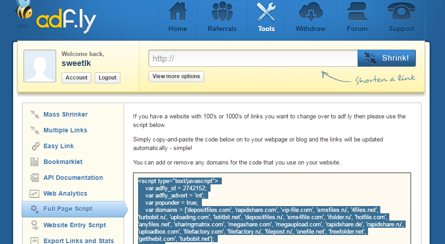Screen dimensions: 445x244
Task: Open the Multiple Links tool
Action: [x=65, y=131]
